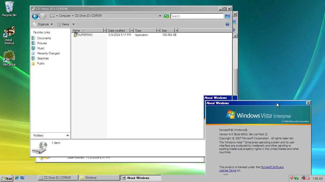The height and width of the screenshot is (182, 325).
Task: Select the SUPERMIU application file icon
Action: (x=75, y=35)
